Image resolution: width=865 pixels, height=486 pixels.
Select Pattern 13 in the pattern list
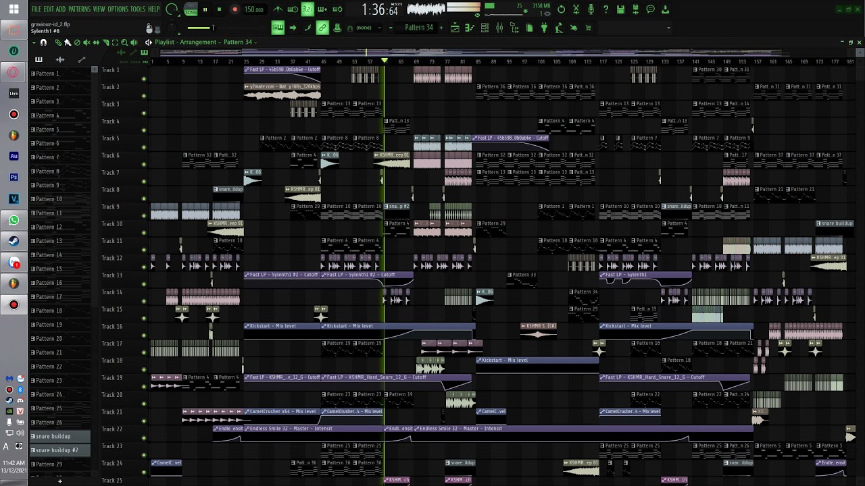coord(60,241)
